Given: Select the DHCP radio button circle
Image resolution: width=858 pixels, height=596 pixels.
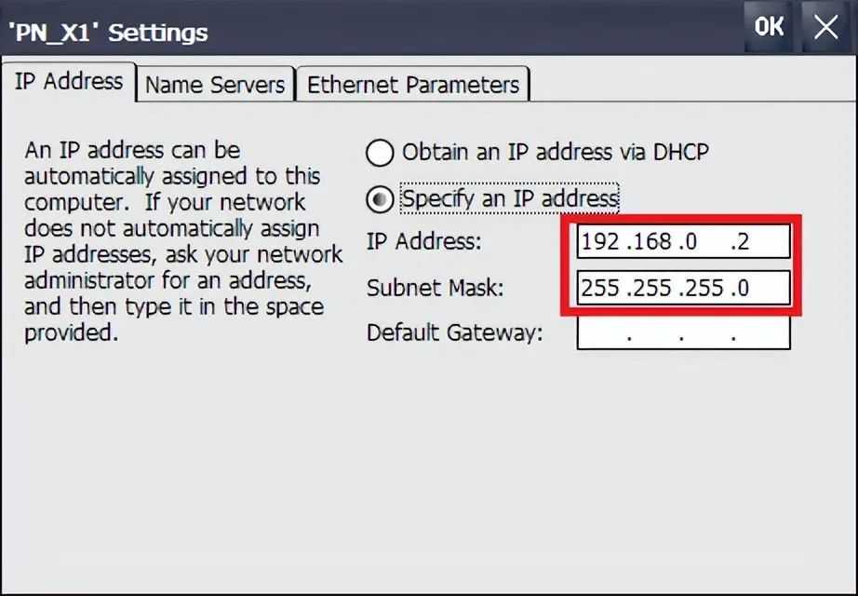Looking at the screenshot, I should tap(380, 153).
